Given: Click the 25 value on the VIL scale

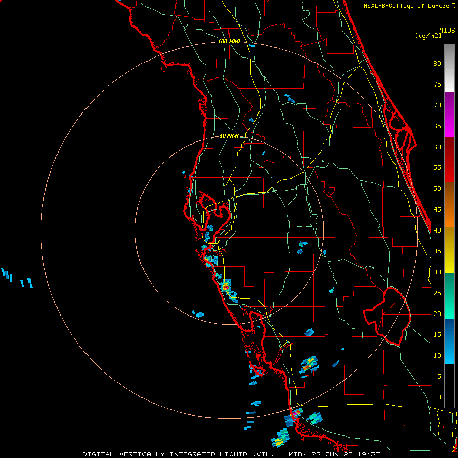Looking at the screenshot, I should 437,293.
